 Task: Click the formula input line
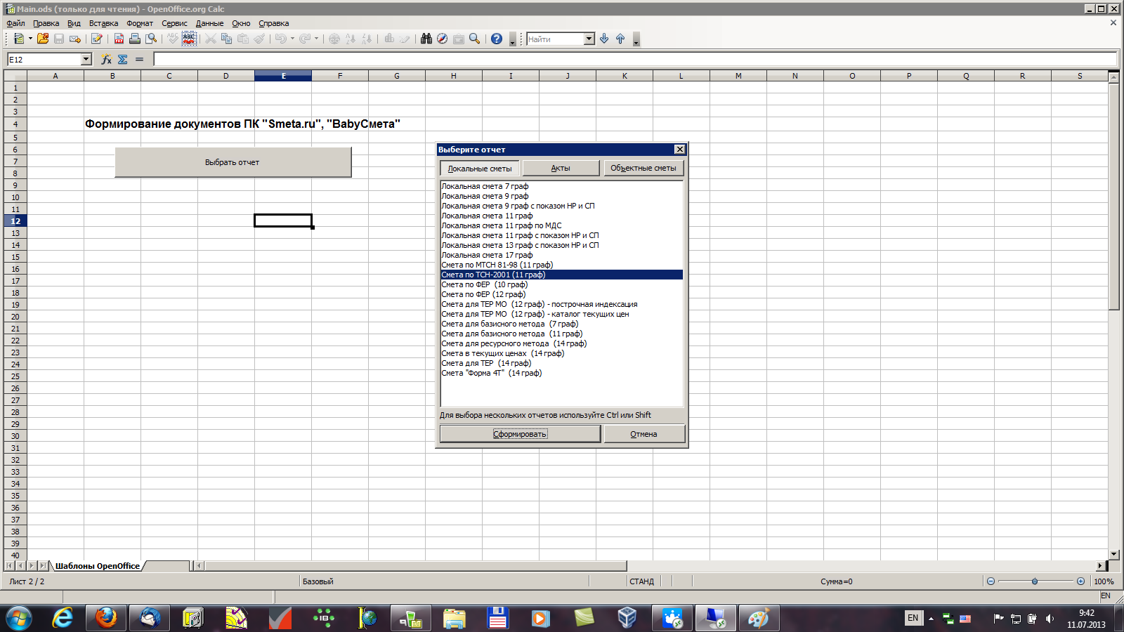(635, 60)
